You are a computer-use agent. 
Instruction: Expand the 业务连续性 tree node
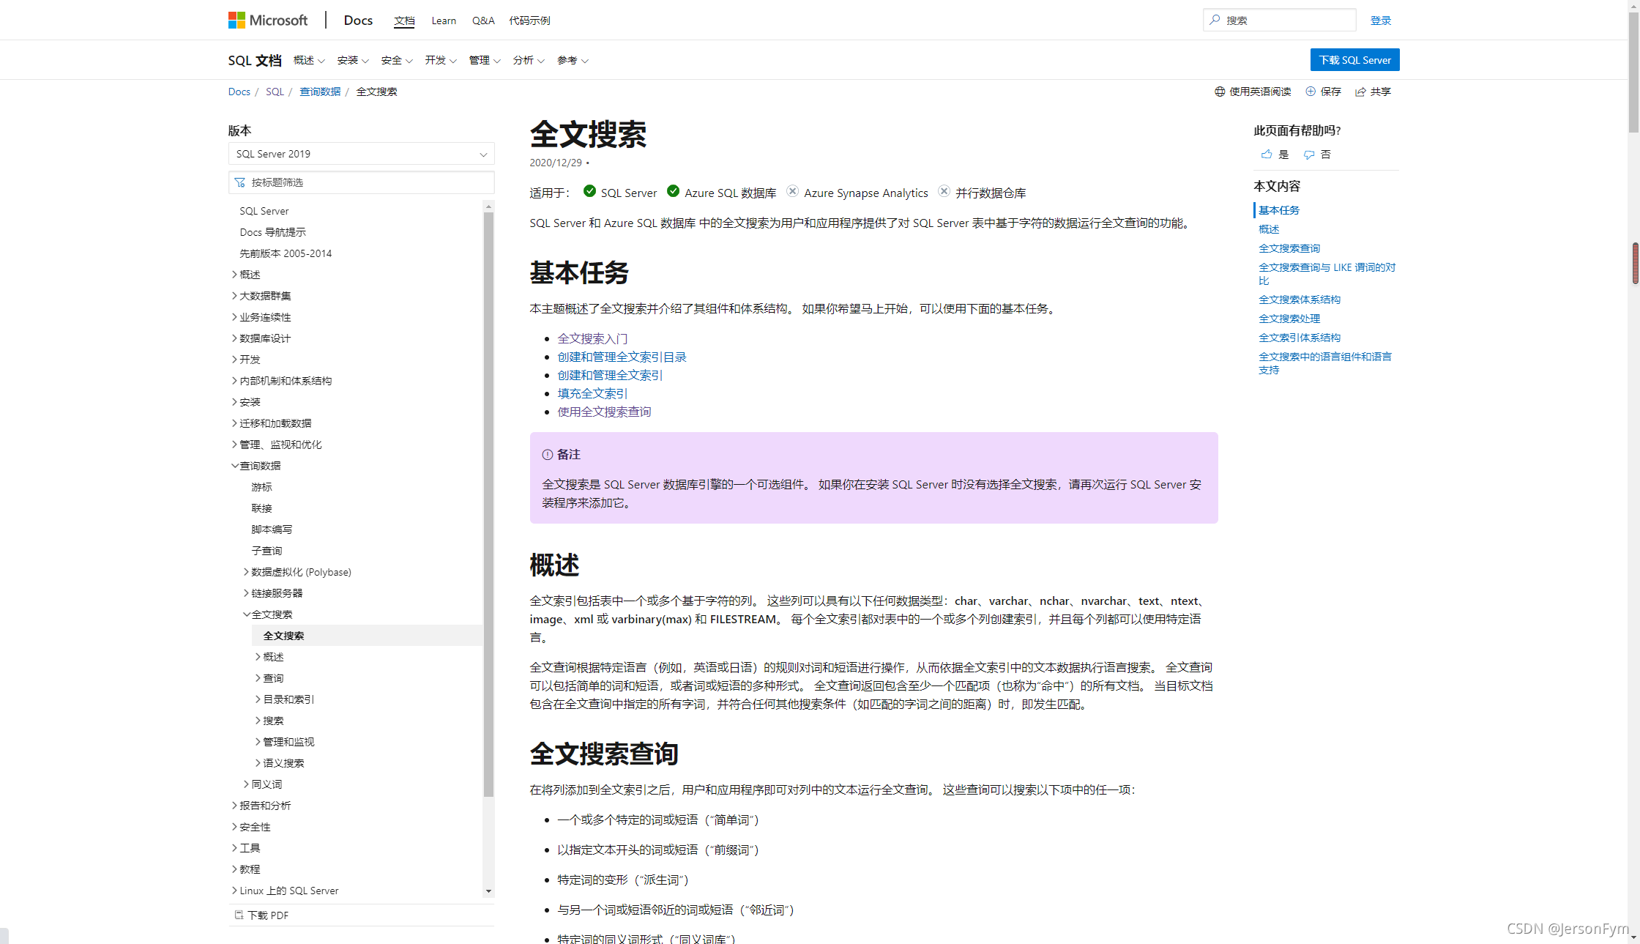[x=234, y=317]
